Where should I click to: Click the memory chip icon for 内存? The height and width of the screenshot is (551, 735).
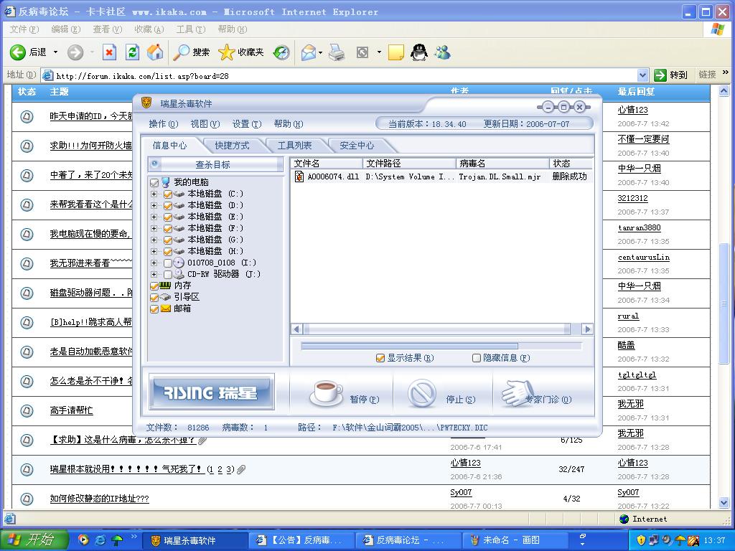point(165,285)
